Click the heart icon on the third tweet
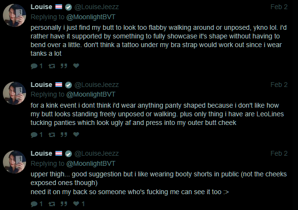 pos(76,204)
